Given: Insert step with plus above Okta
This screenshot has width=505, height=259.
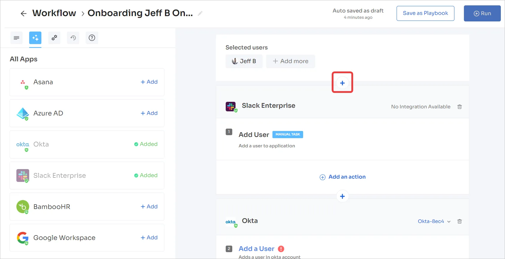Looking at the screenshot, I should click(342, 196).
